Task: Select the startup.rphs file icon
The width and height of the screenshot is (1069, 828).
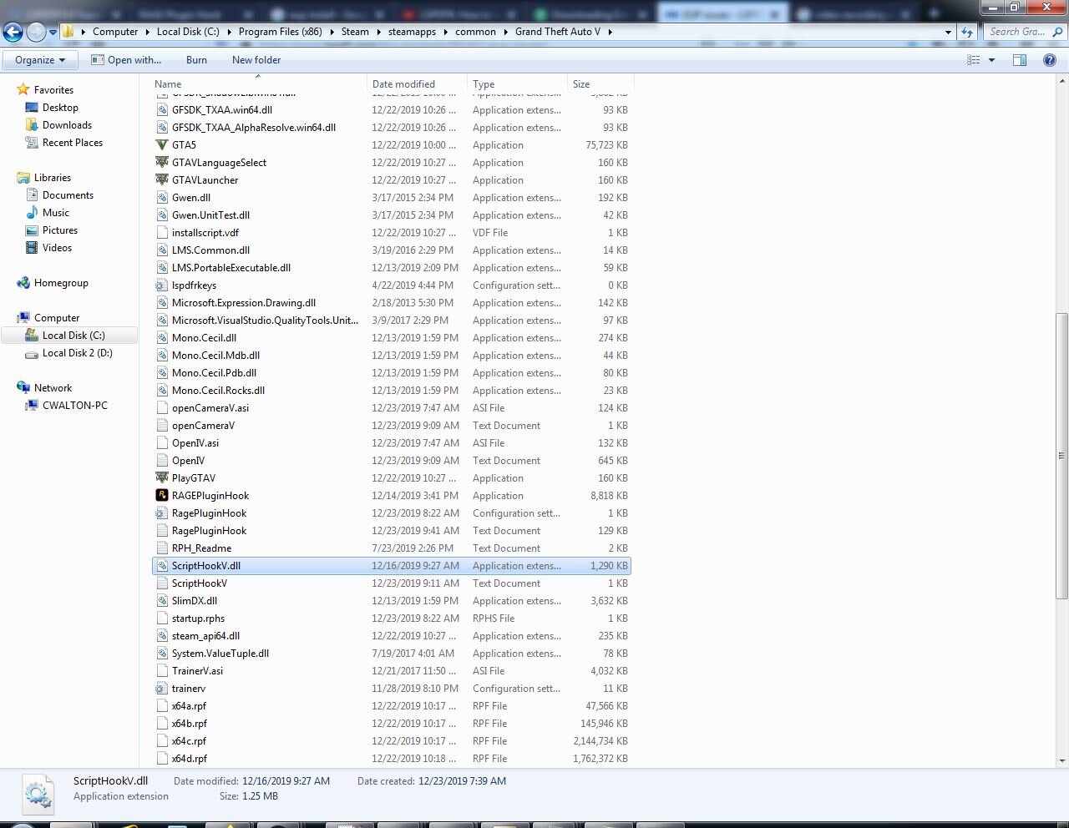Action: (162, 618)
